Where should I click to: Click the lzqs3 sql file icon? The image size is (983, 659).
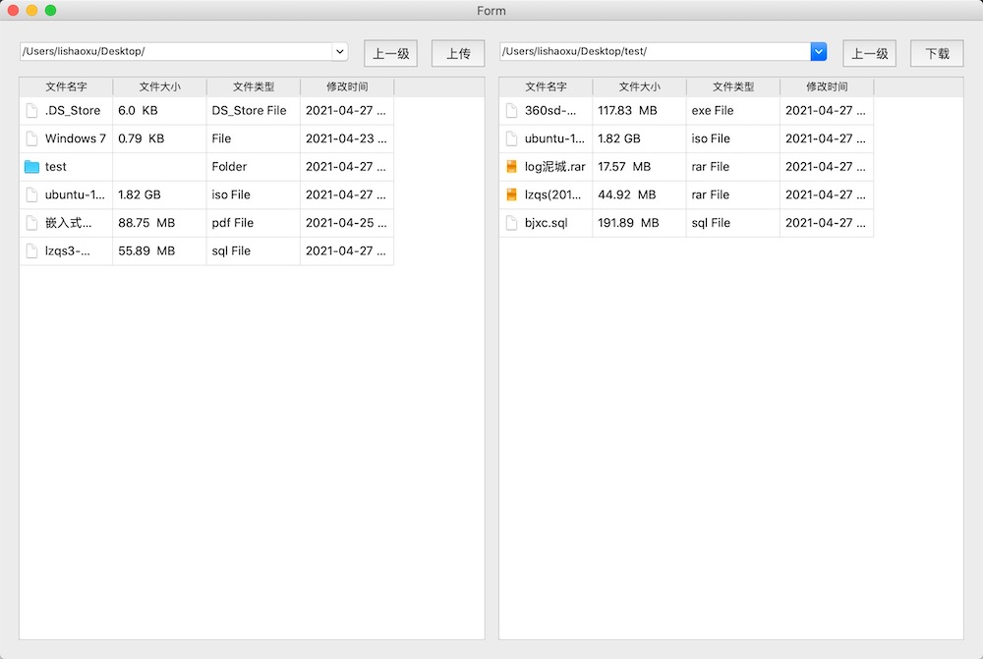coord(31,251)
